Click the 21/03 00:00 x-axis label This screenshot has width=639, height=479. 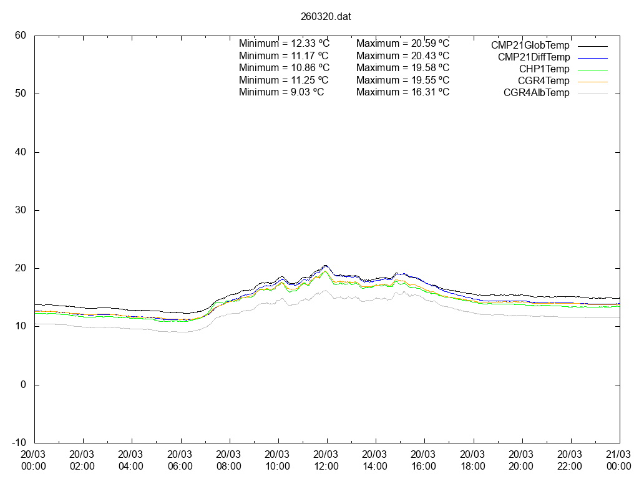click(618, 460)
